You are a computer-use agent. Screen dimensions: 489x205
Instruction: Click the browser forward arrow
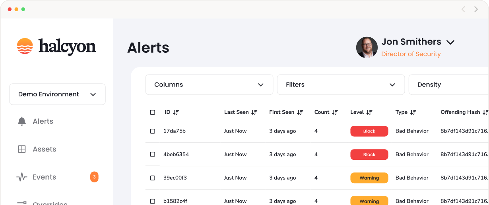point(476,9)
